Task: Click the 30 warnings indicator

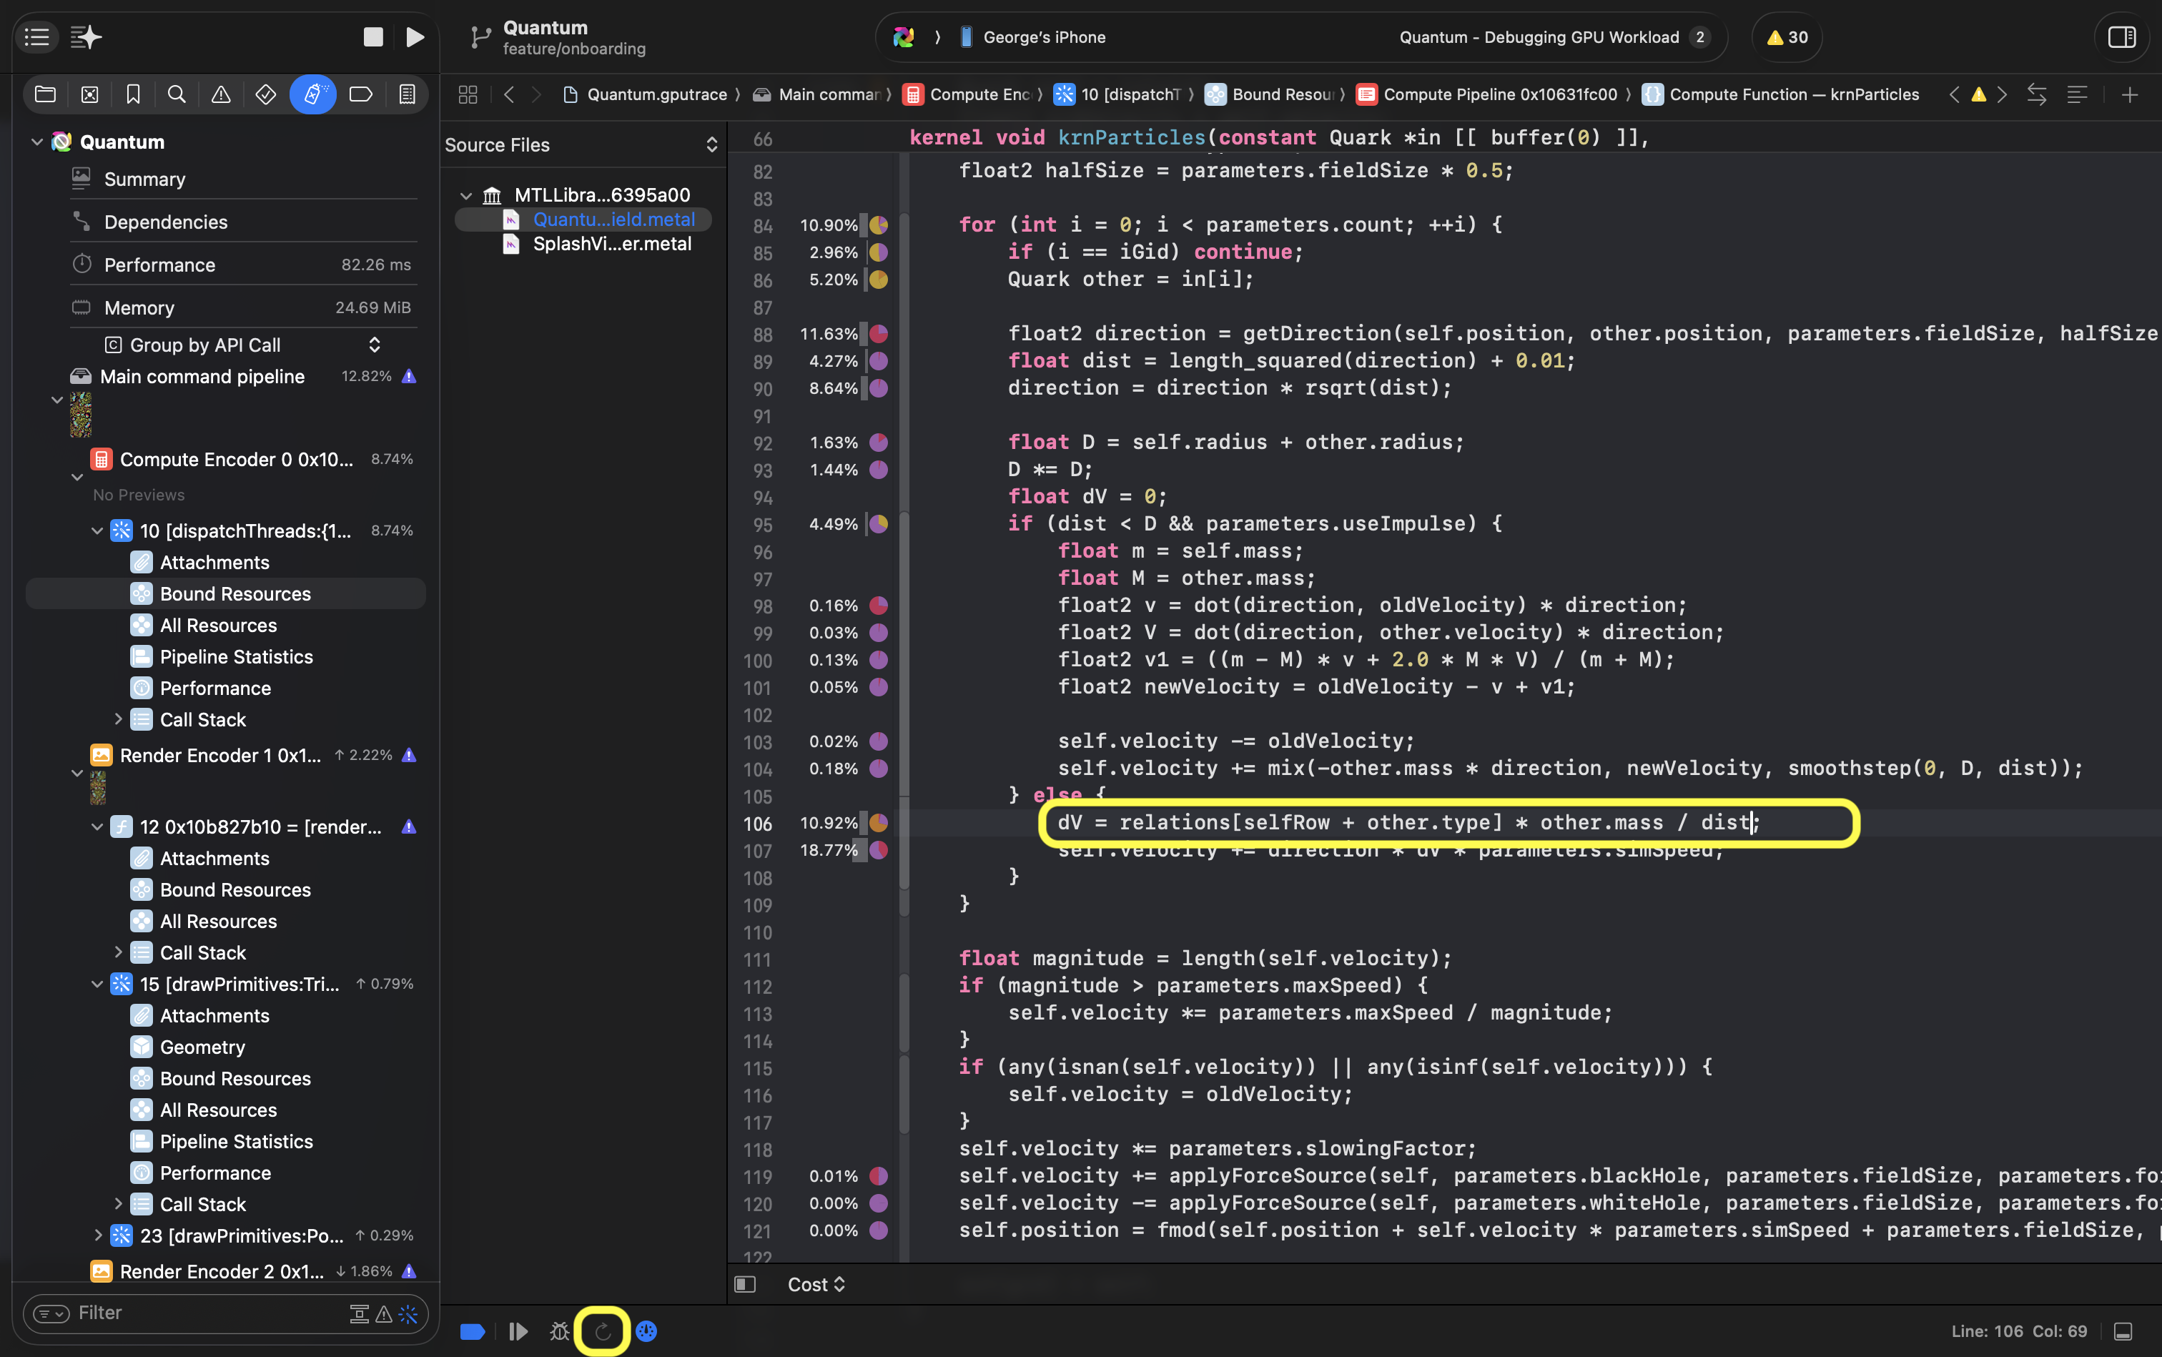Action: click(1787, 36)
